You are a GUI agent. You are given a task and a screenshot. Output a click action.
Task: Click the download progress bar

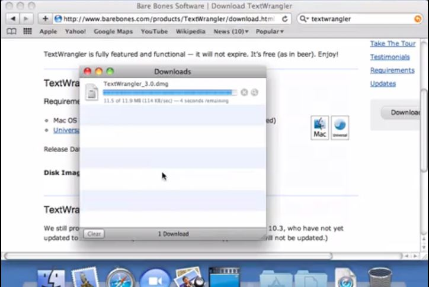click(170, 93)
